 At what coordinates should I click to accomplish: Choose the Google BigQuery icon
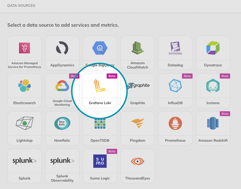pyautogui.click(x=100, y=48)
